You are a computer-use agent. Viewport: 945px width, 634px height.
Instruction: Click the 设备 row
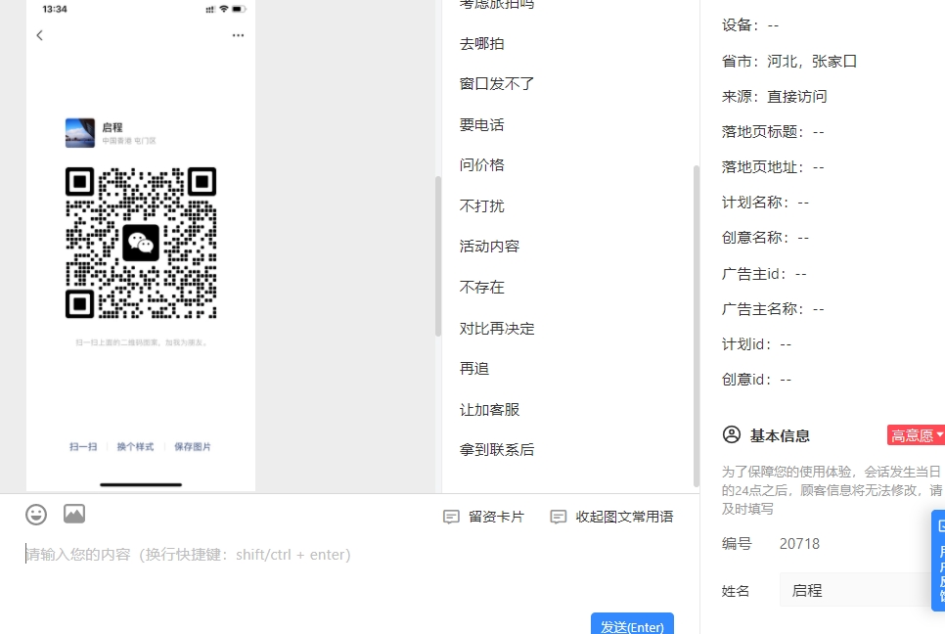[x=750, y=25]
